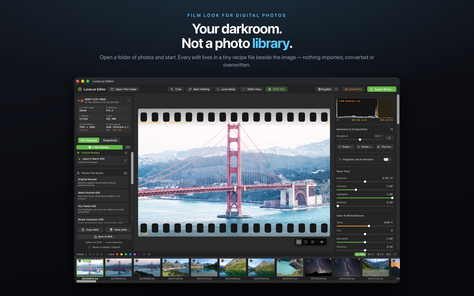Select the Warm Portrait 400 film stock
The width and height of the screenshot is (474, 296).
[102, 195]
